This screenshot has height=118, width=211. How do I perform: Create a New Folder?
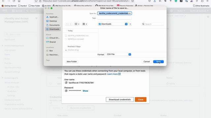72,62
